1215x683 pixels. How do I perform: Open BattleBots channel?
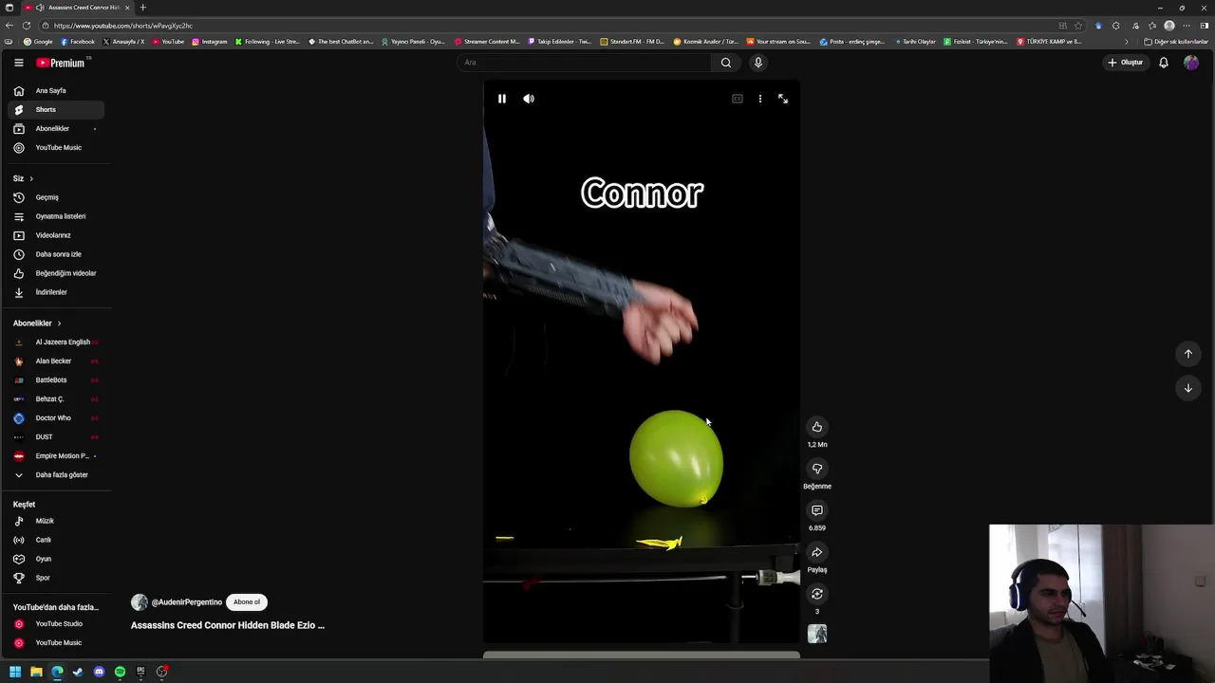click(x=57, y=380)
